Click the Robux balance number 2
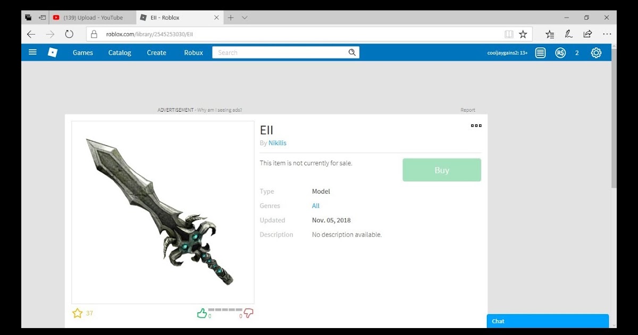 point(577,53)
